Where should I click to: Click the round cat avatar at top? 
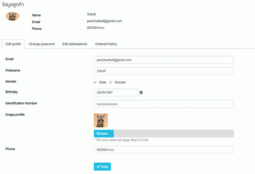point(12,16)
